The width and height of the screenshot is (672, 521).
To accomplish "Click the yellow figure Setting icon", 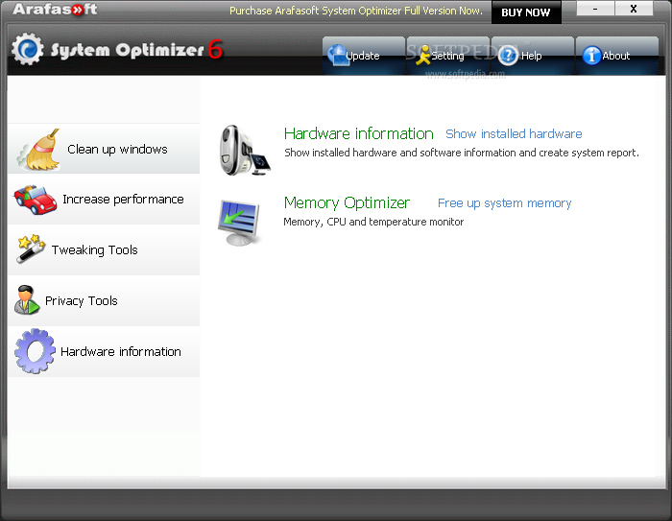I will pyautogui.click(x=423, y=56).
